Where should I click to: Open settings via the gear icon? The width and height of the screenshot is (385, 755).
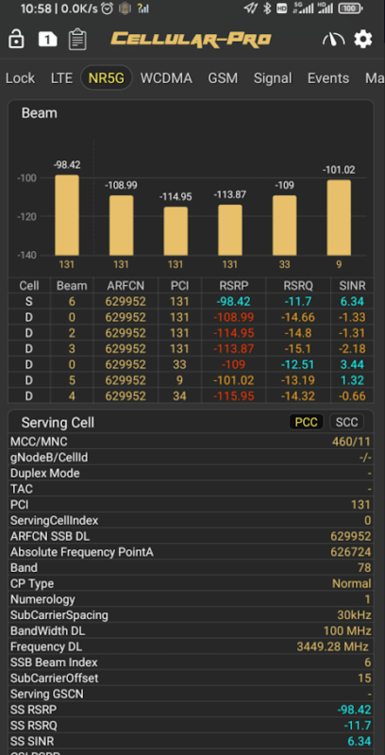(x=363, y=39)
